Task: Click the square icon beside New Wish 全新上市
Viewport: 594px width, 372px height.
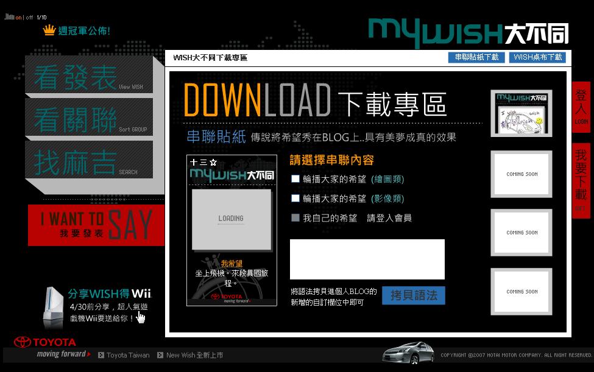Action: pos(160,355)
